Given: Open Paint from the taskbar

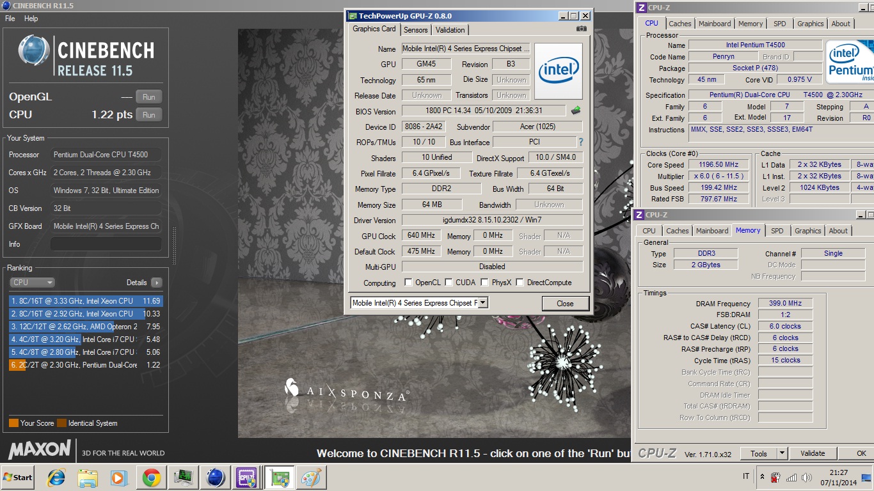Looking at the screenshot, I should (x=312, y=478).
